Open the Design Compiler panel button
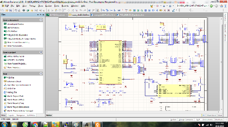Image resolution: width=228 pixels, height=127 pixels. tap(186, 120)
